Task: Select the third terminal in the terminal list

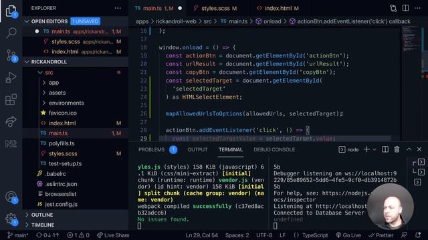Action: pos(418,182)
